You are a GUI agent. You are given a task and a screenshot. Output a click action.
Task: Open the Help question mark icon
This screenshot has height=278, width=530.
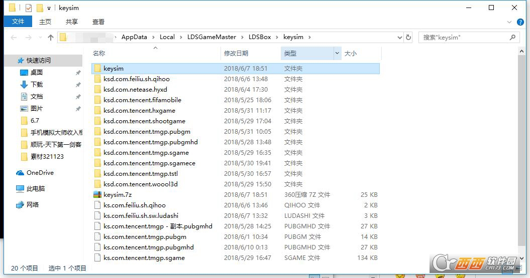tap(520, 22)
